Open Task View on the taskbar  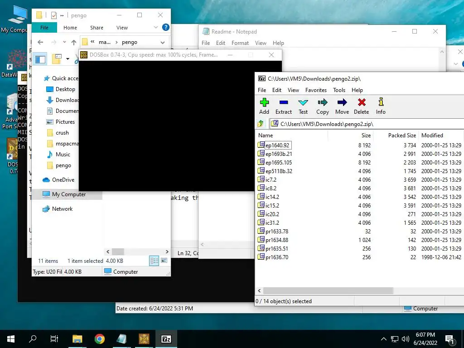tap(54, 339)
